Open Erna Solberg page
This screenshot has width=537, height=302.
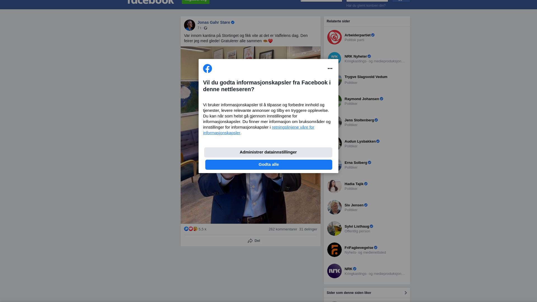click(356, 163)
